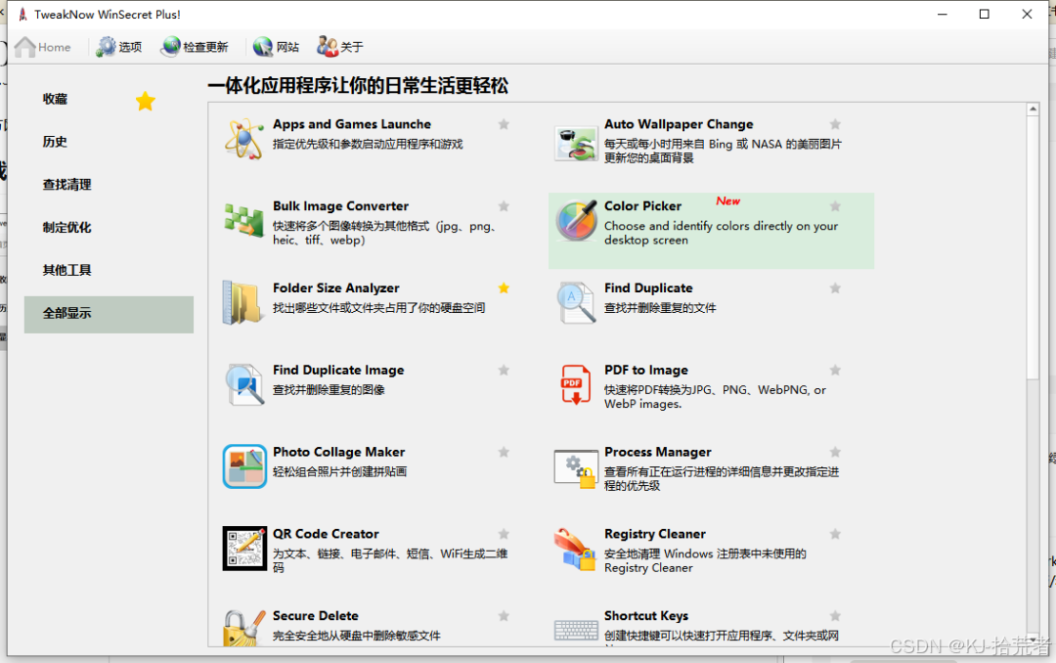The height and width of the screenshot is (663, 1056).
Task: Star the Bulk Image Converter tool
Action: [x=504, y=206]
